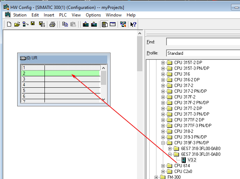
Task: Select the CPU 317TF-2 DP tree item
Action: coord(189,120)
